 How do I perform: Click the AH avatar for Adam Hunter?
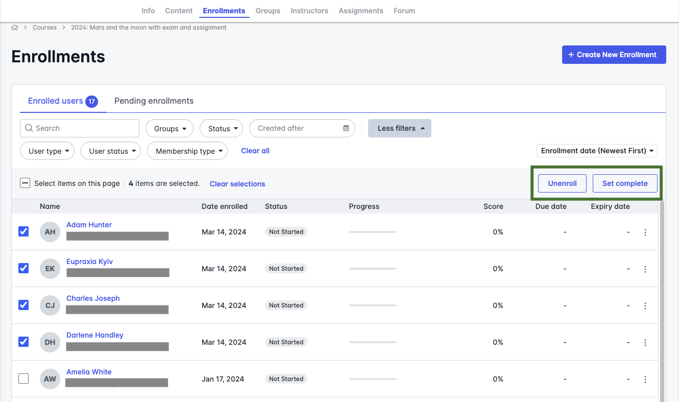pos(50,232)
